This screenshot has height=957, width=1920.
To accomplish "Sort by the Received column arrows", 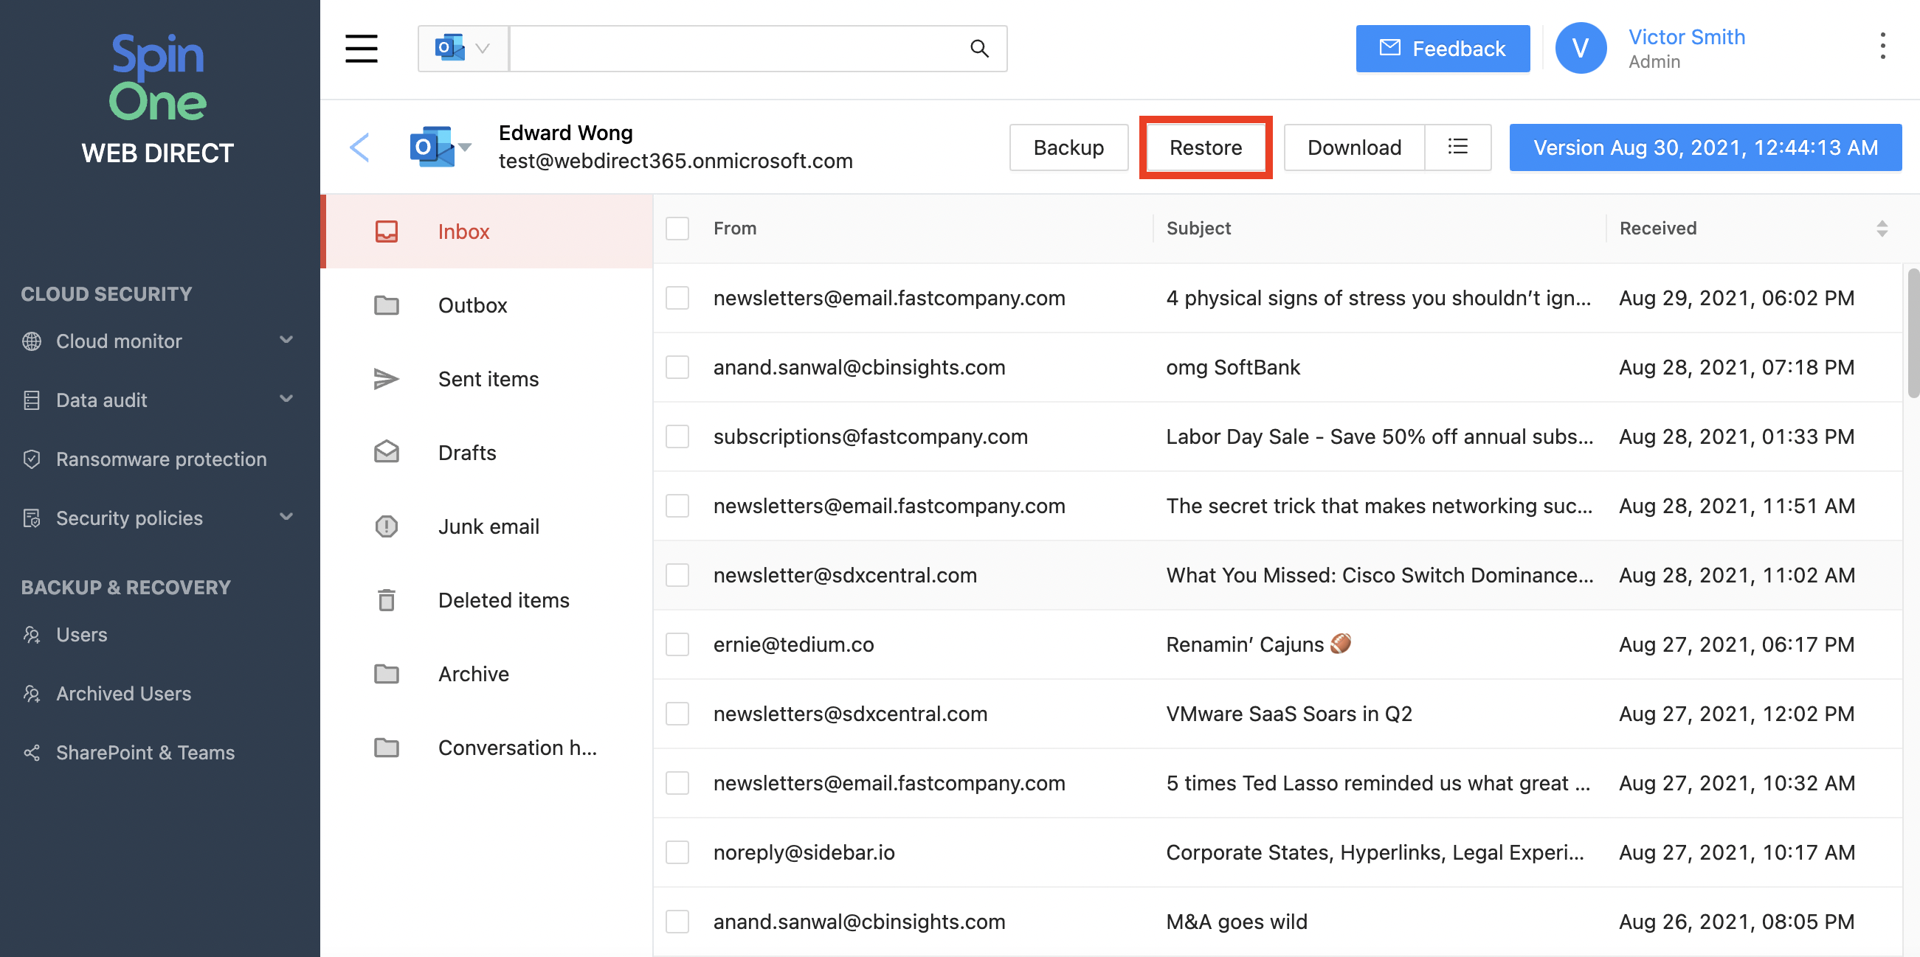I will click(x=1882, y=228).
